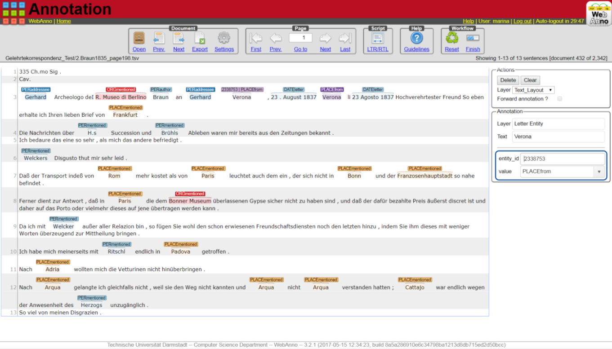Jump to First page icon
This screenshot has width=612, height=349.
coord(256,38)
